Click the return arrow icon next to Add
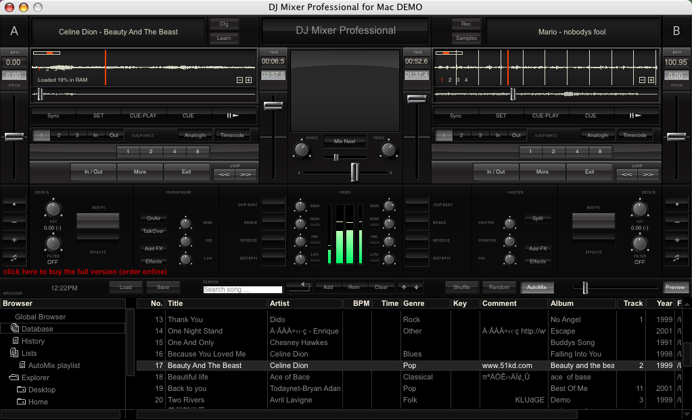Image resolution: width=692 pixels, height=420 pixels. coord(300,287)
